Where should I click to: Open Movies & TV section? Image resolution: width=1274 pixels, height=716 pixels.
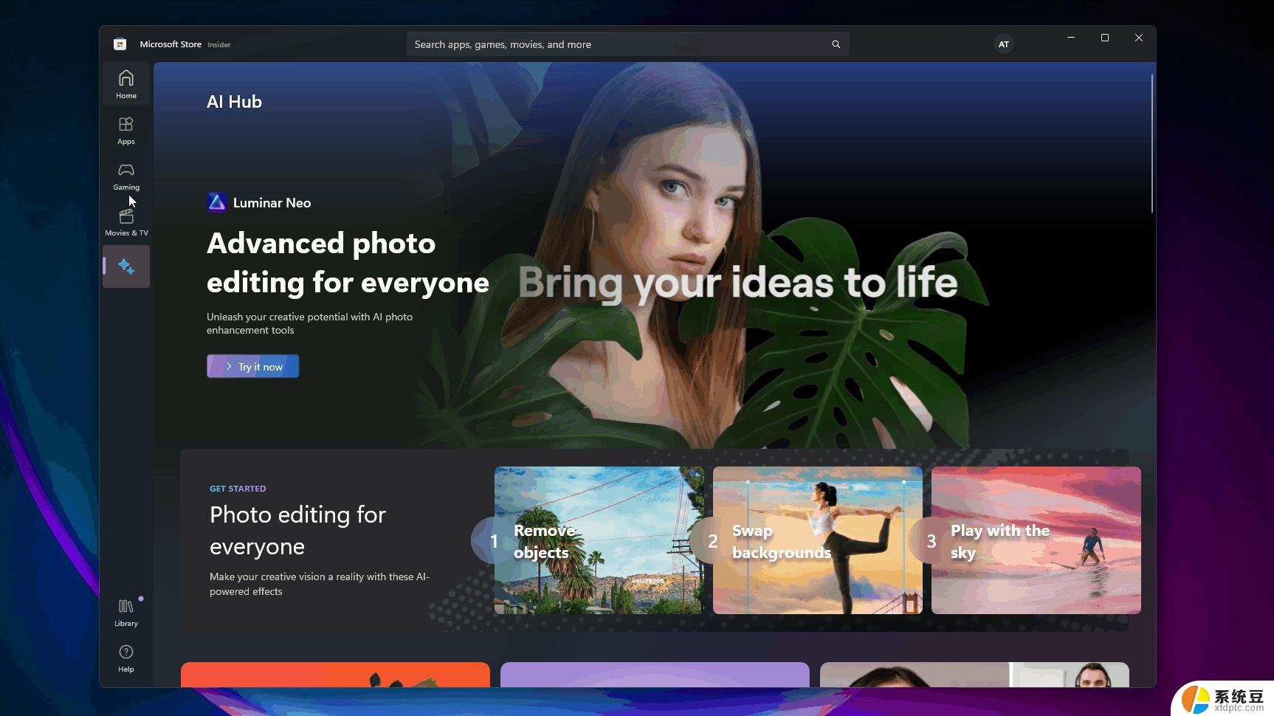click(x=126, y=221)
